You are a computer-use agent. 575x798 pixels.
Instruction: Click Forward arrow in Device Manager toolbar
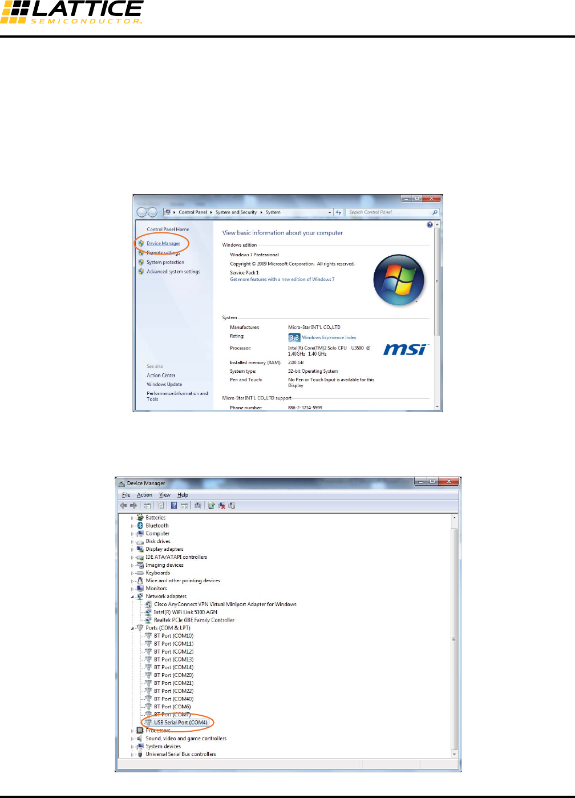(133, 506)
